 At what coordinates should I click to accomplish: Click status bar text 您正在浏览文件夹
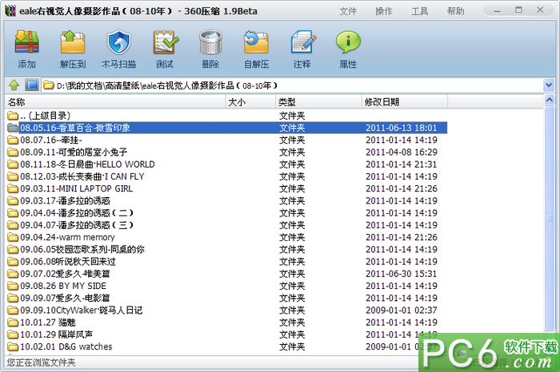tap(42, 362)
